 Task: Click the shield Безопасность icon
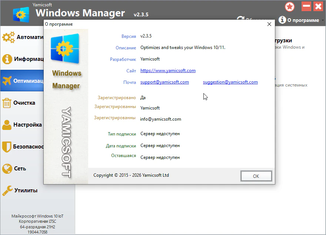coord(7,147)
